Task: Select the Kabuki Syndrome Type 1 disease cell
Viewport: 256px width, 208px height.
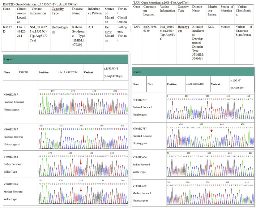Action: pyautogui.click(x=79, y=38)
